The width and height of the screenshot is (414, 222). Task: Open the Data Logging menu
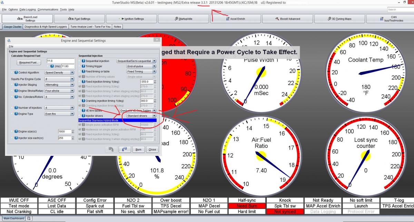click(x=28, y=10)
